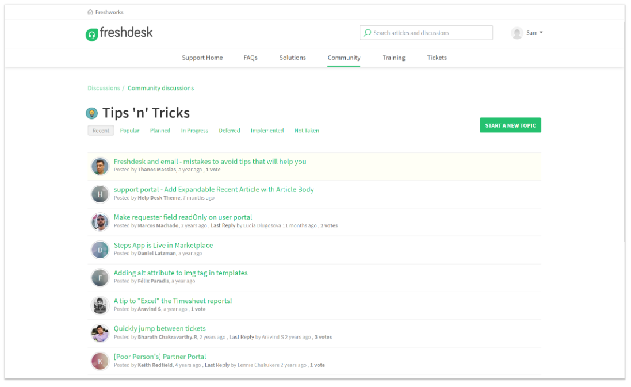Click Marcos Machado's profile picture

[100, 222]
